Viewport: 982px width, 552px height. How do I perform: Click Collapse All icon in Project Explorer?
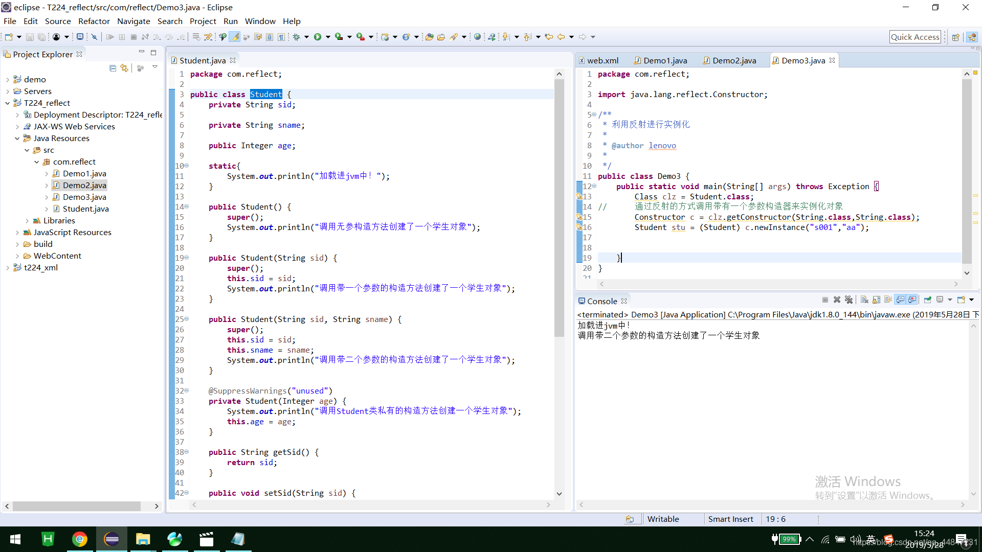(113, 68)
